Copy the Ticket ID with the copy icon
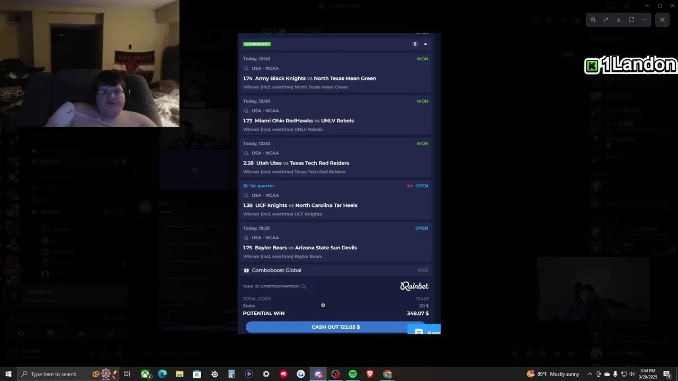The image size is (678, 381). (x=304, y=286)
